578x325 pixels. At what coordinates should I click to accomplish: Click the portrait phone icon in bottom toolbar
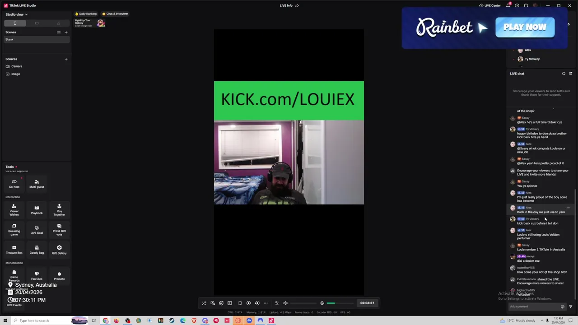click(x=240, y=303)
